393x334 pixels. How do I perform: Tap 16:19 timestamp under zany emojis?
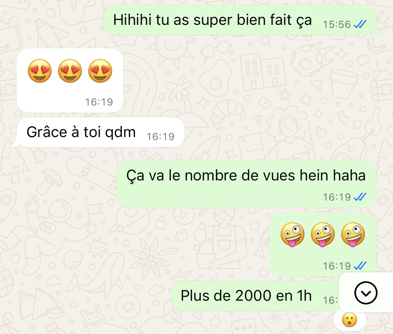tap(337, 266)
